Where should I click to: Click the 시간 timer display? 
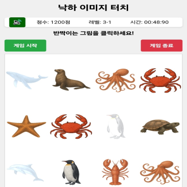point(150,22)
